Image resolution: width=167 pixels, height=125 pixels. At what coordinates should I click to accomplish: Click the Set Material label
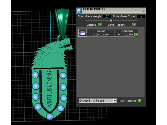click(128, 101)
